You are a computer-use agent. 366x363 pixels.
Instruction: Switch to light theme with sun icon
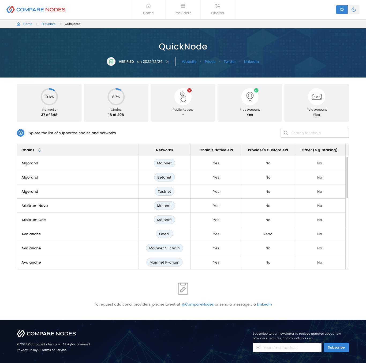(342, 10)
